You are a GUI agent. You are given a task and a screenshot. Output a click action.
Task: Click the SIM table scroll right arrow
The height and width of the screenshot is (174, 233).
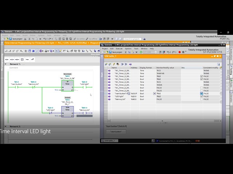pos(220,121)
